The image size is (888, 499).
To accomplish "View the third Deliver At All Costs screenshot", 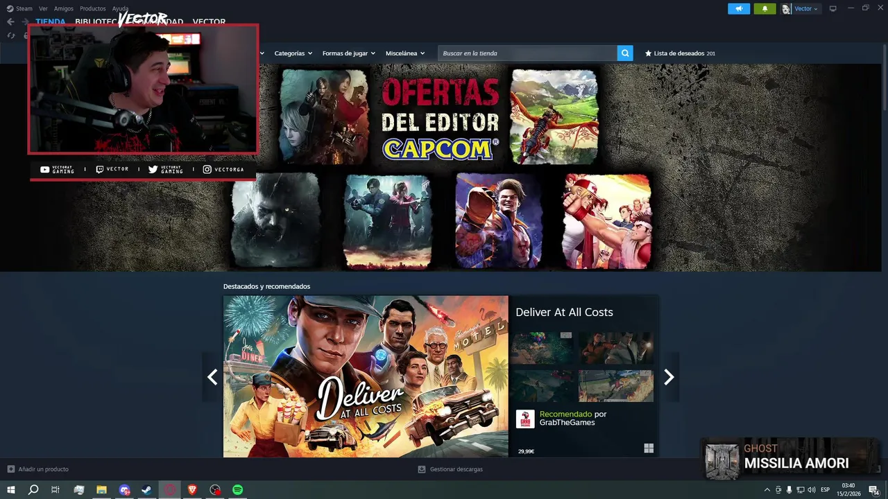I will coord(543,386).
